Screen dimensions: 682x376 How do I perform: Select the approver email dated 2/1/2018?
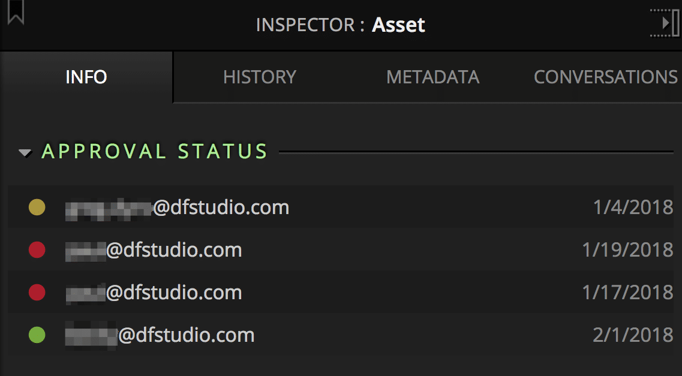160,335
